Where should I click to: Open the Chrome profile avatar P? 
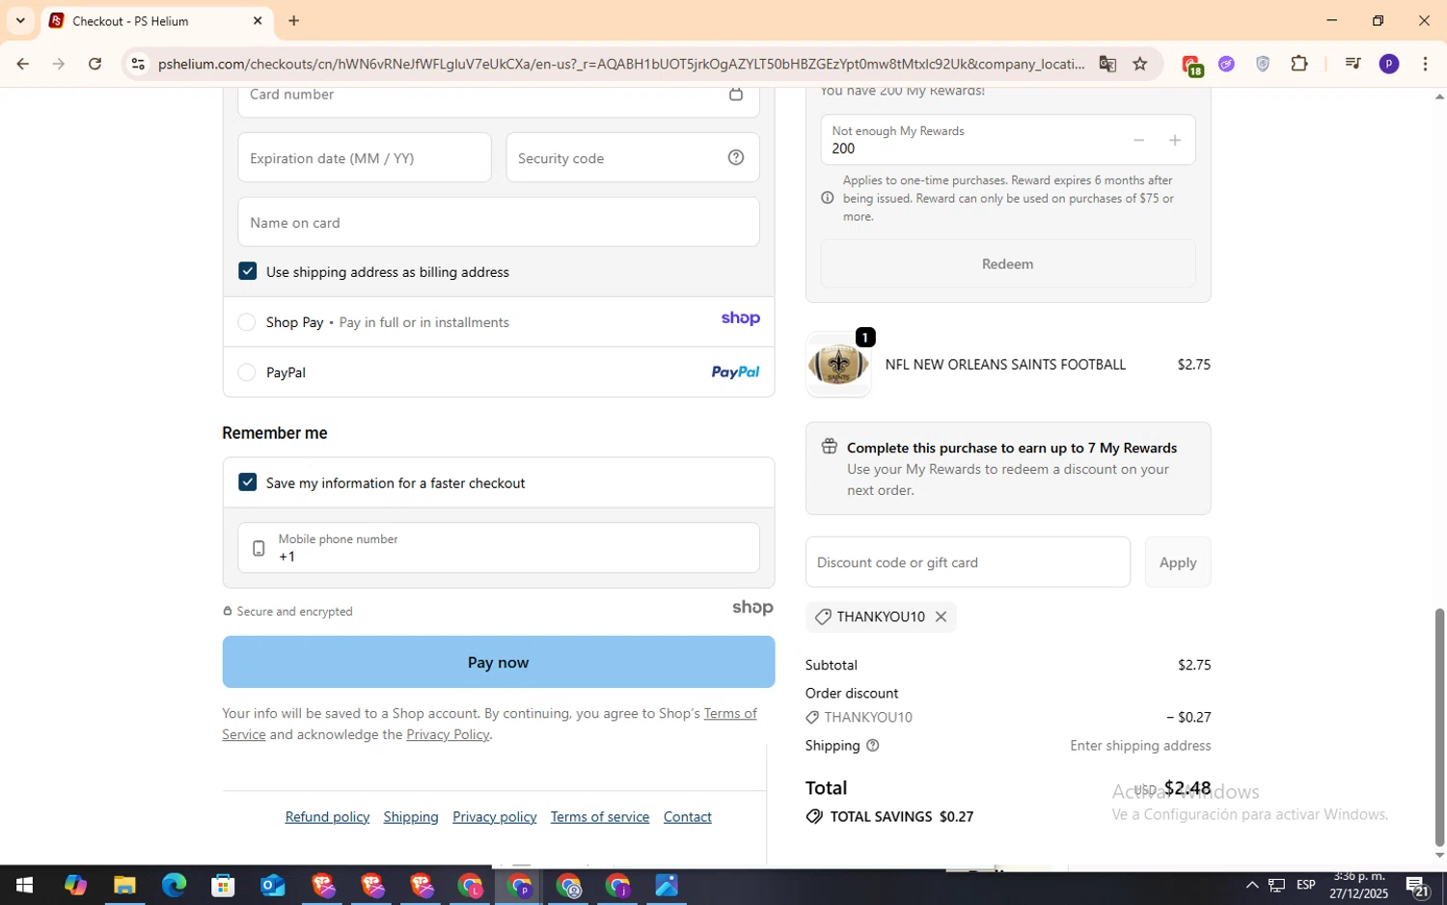click(x=1389, y=64)
